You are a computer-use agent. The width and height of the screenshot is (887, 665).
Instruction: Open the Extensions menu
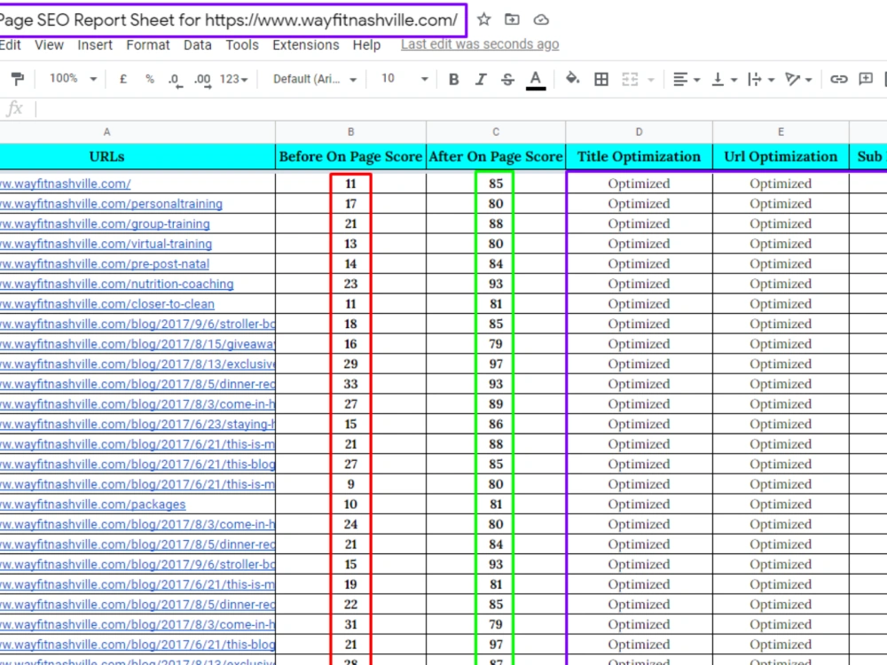(305, 44)
